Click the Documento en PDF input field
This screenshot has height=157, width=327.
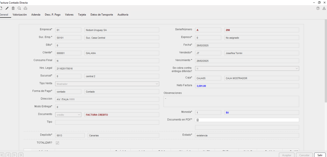click(x=247, y=120)
